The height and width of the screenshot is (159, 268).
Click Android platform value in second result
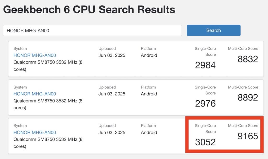click(x=149, y=94)
